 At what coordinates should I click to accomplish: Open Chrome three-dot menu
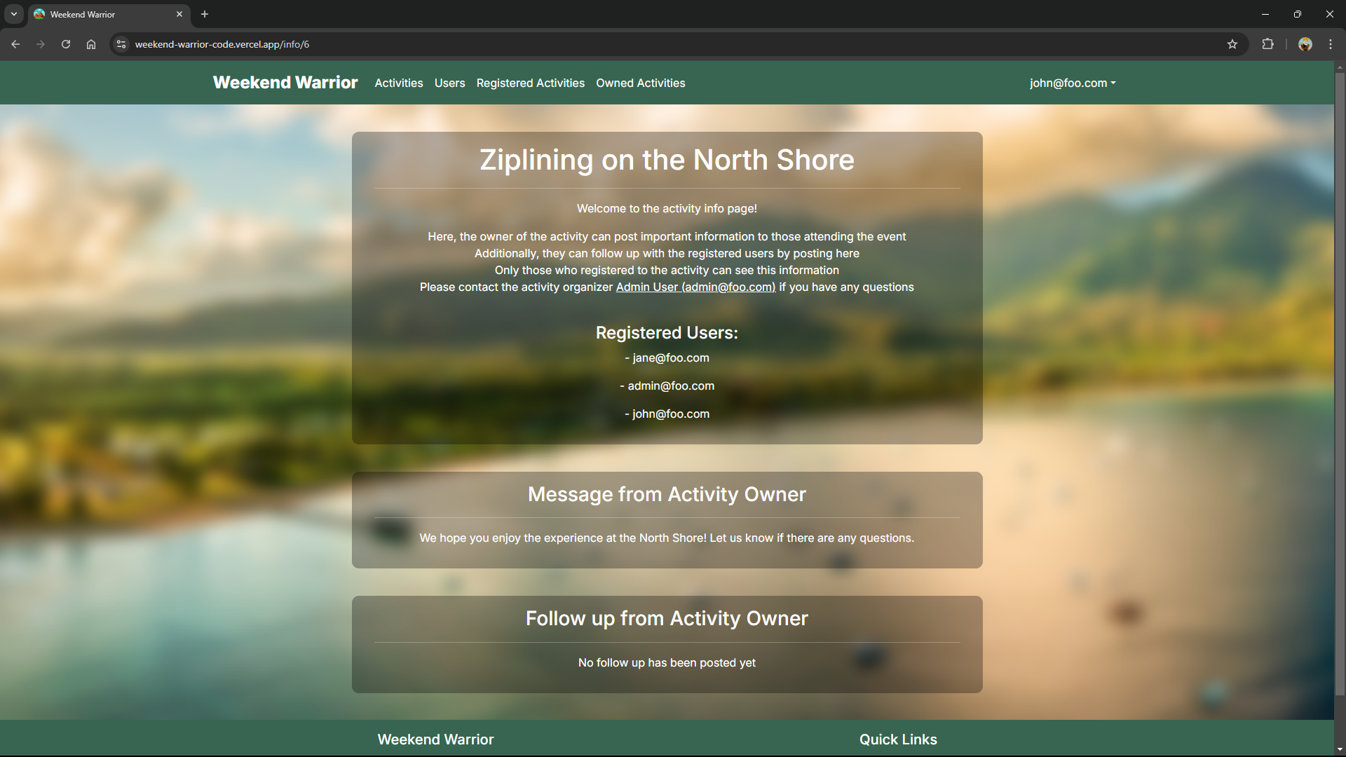(x=1331, y=44)
